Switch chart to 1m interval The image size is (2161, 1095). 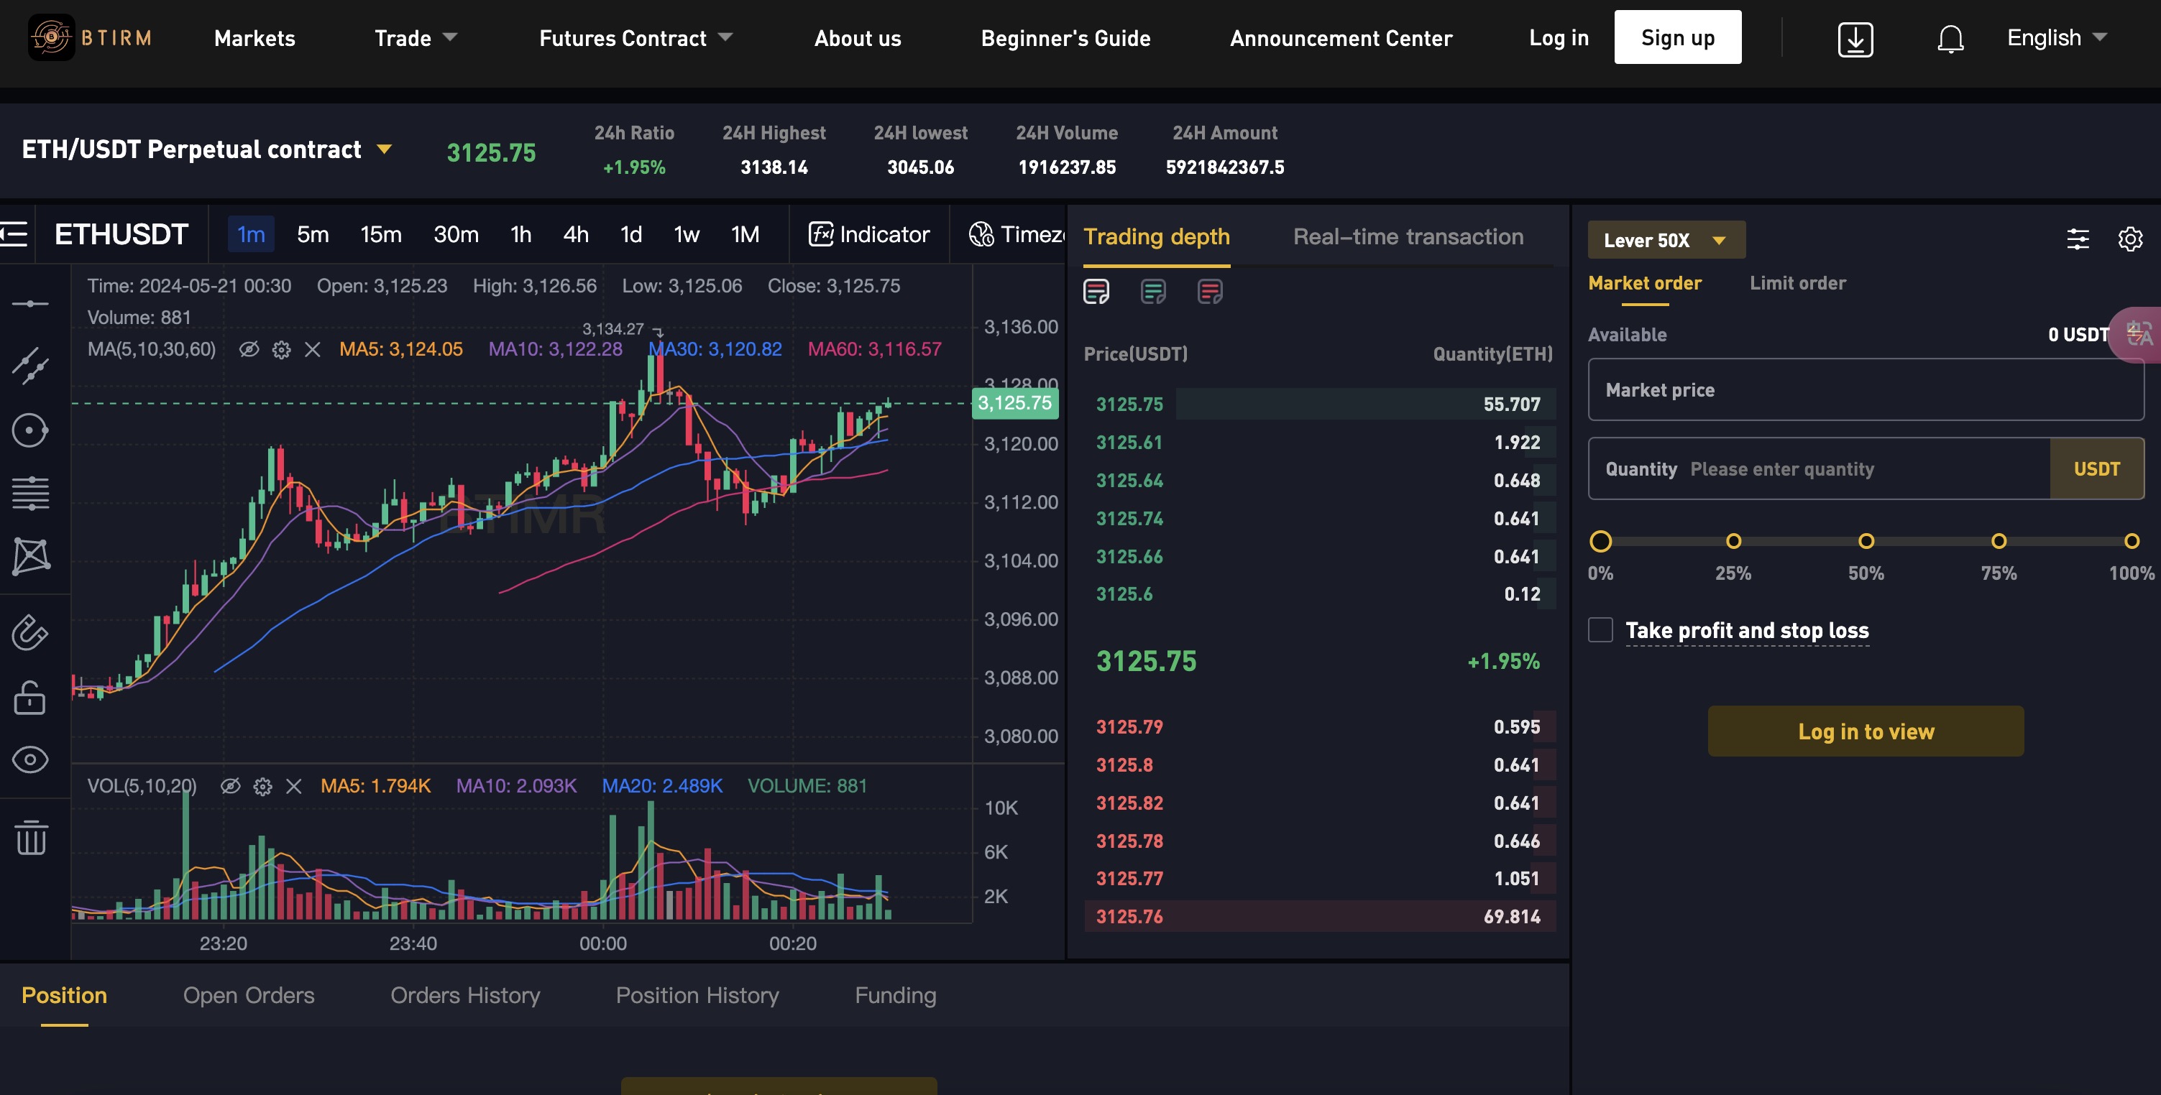pos(251,234)
